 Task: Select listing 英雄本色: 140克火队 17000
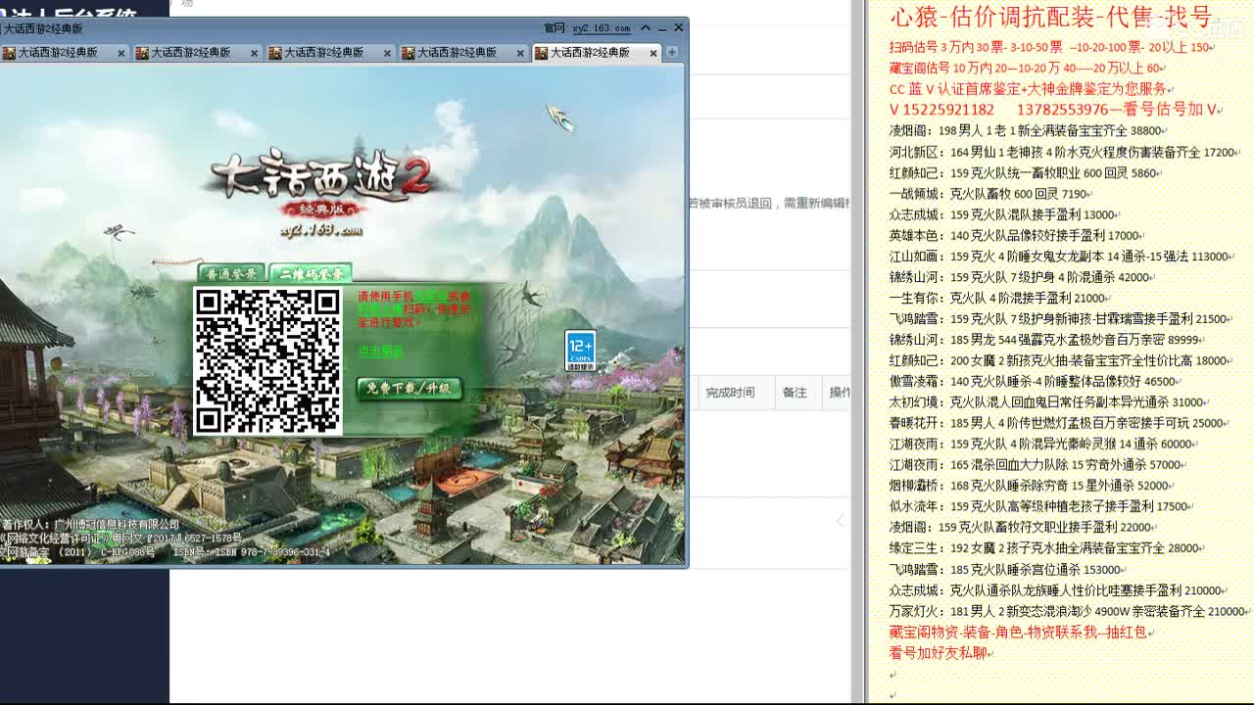tap(1015, 236)
